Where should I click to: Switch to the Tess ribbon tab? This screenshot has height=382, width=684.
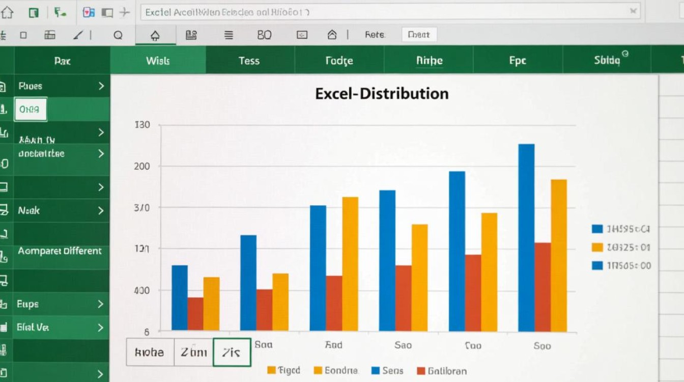pyautogui.click(x=249, y=61)
